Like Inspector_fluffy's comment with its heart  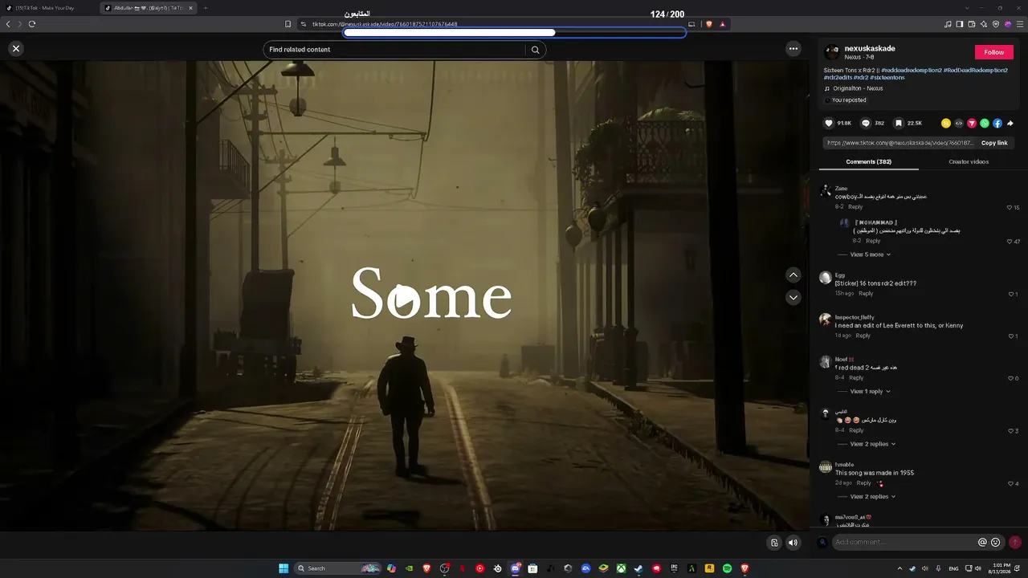(x=1011, y=336)
